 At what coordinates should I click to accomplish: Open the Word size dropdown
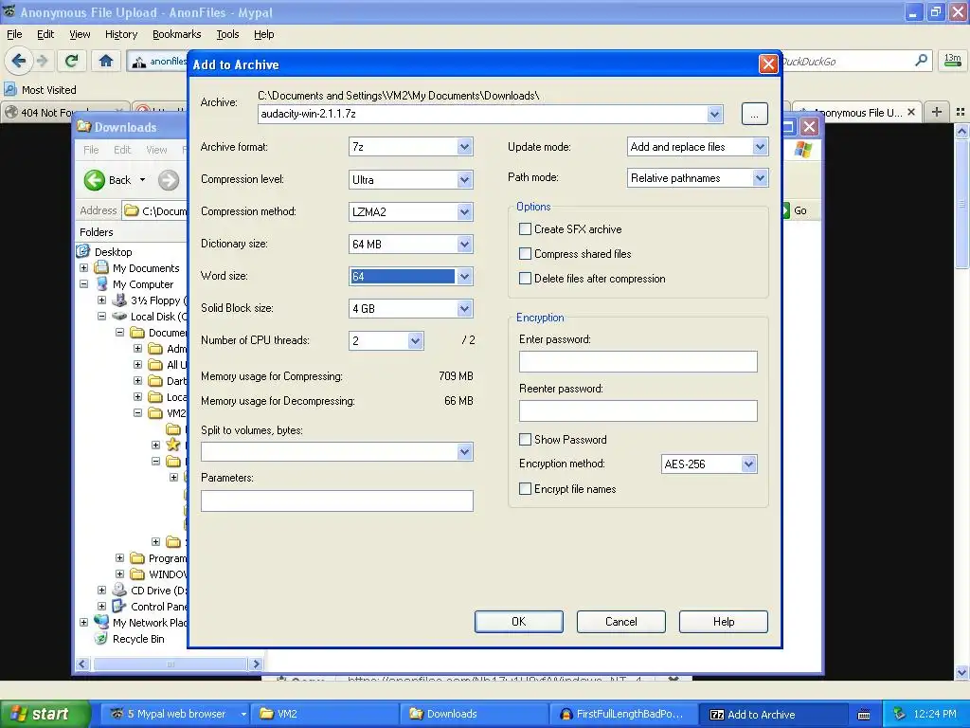pyautogui.click(x=464, y=276)
